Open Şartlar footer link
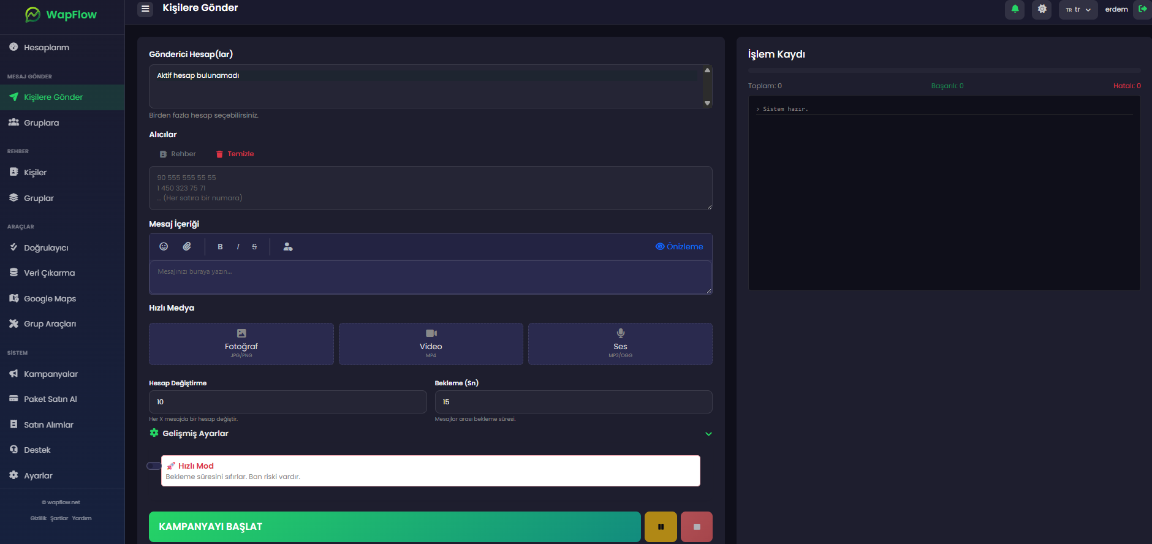Image resolution: width=1152 pixels, height=544 pixels. [x=59, y=518]
